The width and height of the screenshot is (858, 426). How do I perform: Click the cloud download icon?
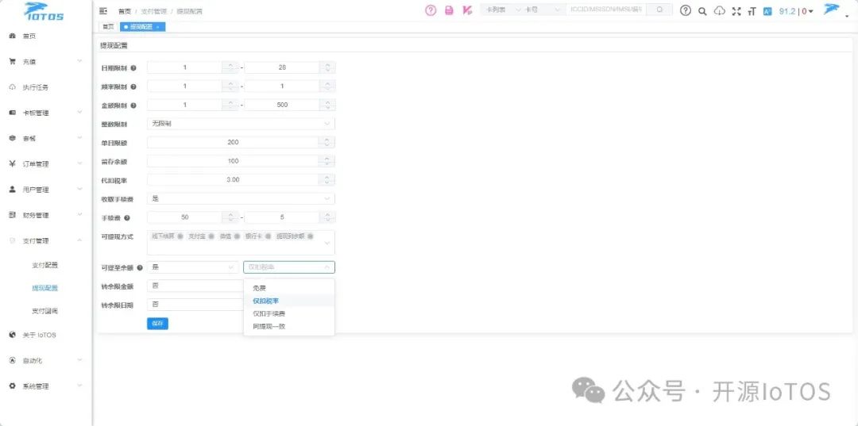tap(720, 11)
